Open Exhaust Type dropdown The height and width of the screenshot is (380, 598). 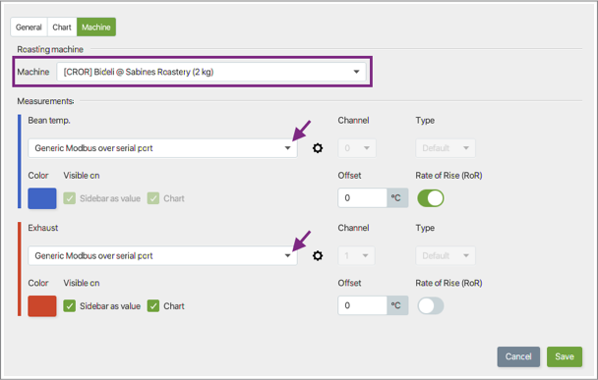(446, 255)
